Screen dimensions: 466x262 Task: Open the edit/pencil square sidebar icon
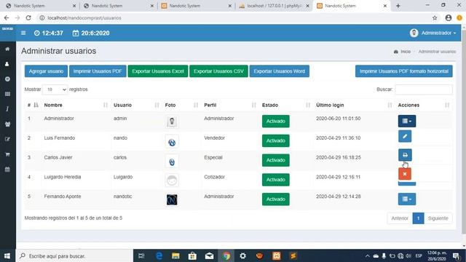pos(7,139)
